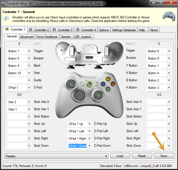
Task: Click the green status square on Controller 1 tab
Action: [x=7, y=30]
